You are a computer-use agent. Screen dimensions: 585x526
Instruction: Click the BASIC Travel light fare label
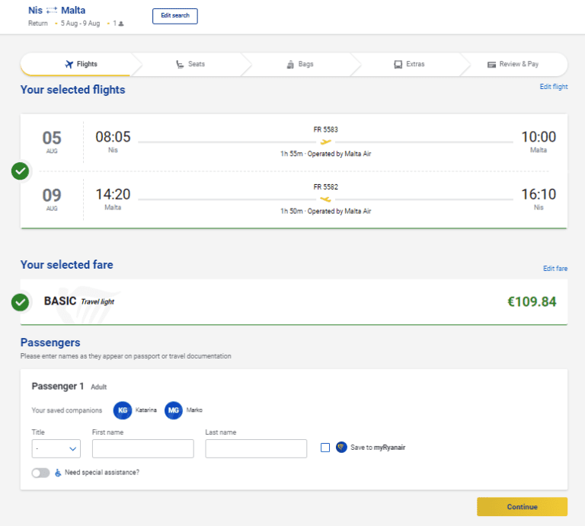pos(78,301)
